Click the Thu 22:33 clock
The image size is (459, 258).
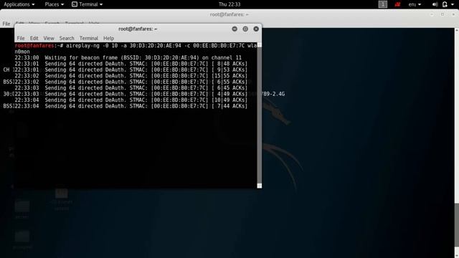(229, 4)
